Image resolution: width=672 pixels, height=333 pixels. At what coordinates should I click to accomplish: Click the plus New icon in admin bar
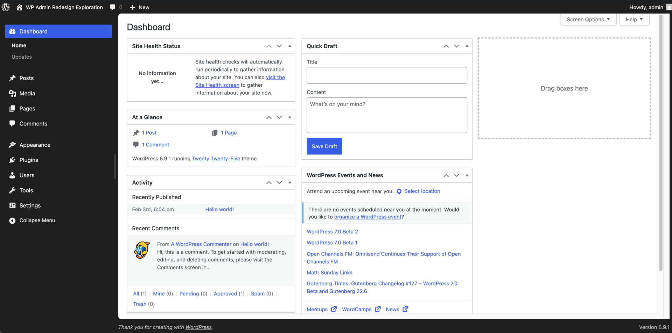click(x=132, y=7)
